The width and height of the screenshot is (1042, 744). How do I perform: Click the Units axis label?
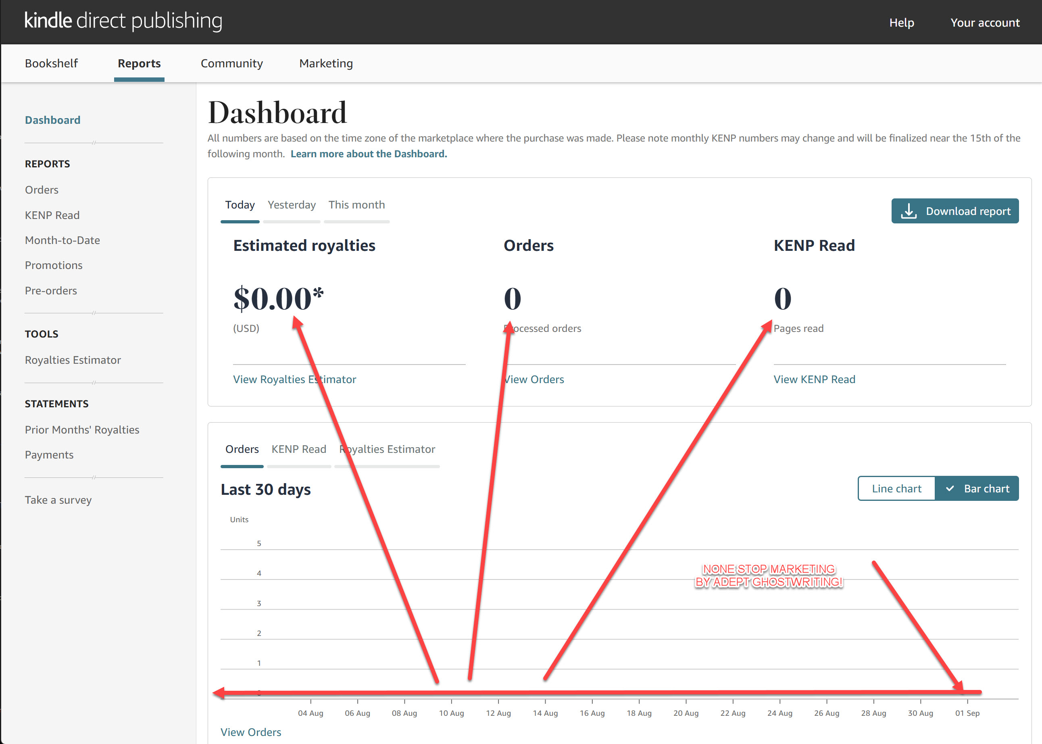point(239,519)
